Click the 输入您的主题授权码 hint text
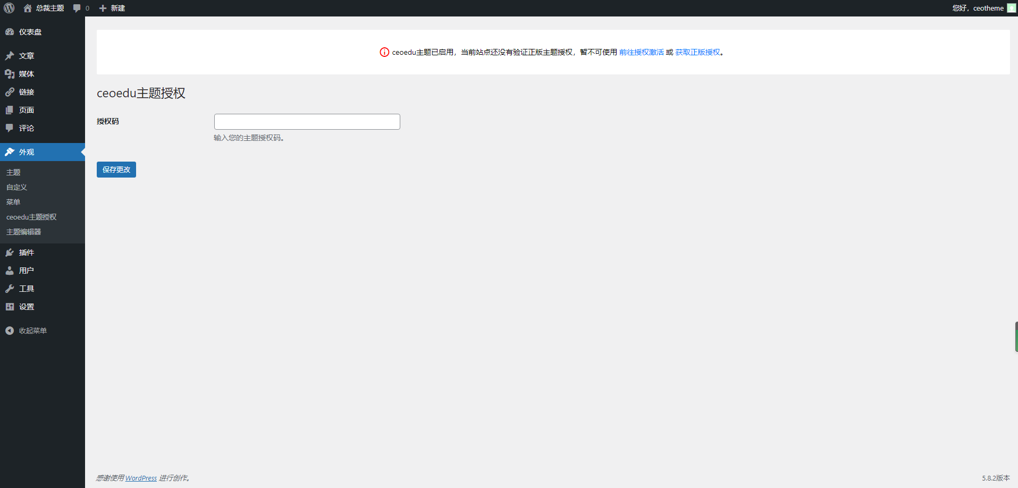This screenshot has height=488, width=1018. (249, 138)
